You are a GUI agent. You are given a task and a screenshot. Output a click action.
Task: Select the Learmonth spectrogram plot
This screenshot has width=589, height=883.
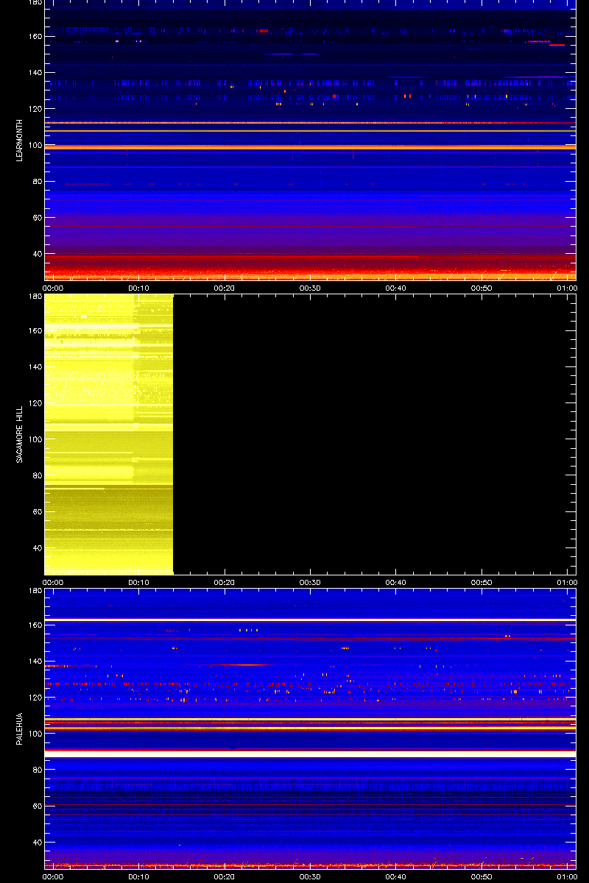click(310, 140)
